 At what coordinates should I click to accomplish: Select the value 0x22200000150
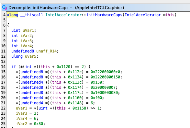tap(105, 77)
